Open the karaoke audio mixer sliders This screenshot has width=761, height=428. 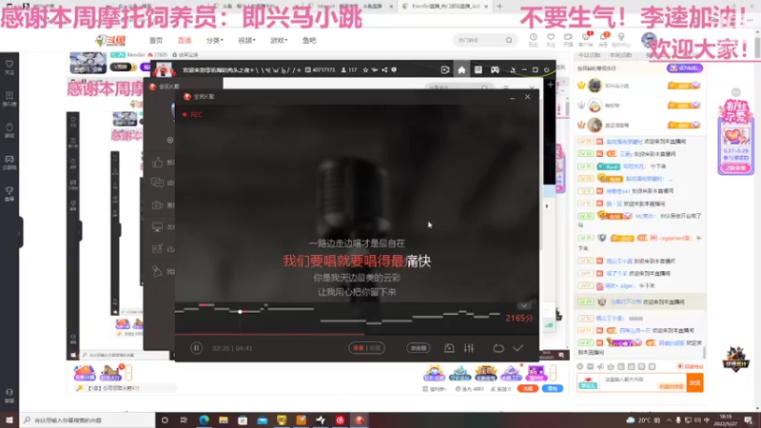pyautogui.click(x=469, y=348)
